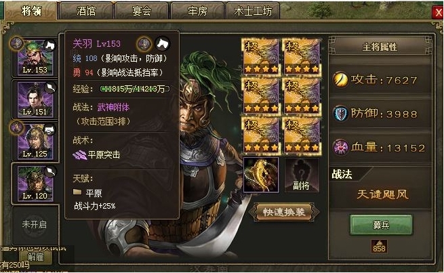Select the Lv. 153 Guan Yu general portrait

[35, 58]
